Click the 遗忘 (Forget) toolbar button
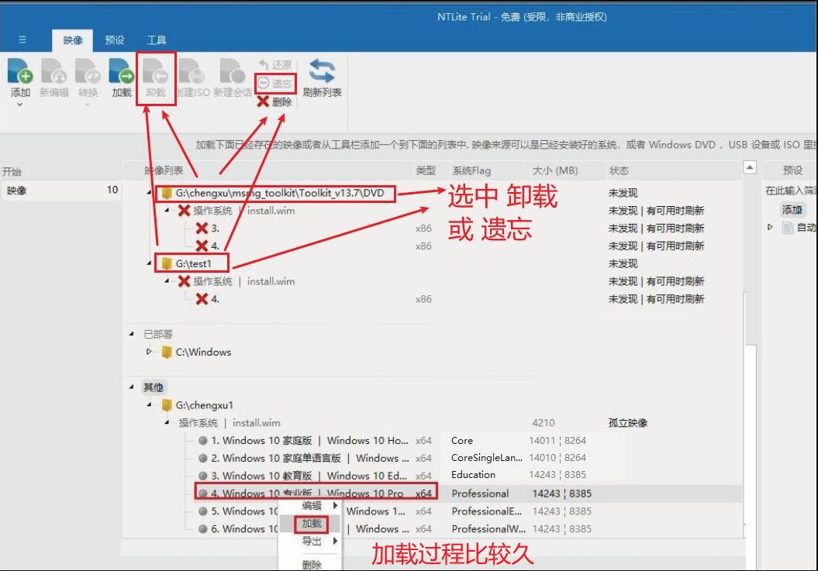818x571 pixels. tap(275, 83)
